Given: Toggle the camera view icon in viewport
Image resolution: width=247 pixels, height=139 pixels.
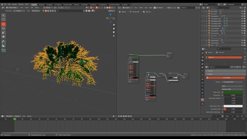Looking at the screenshot, I should point(114,32).
